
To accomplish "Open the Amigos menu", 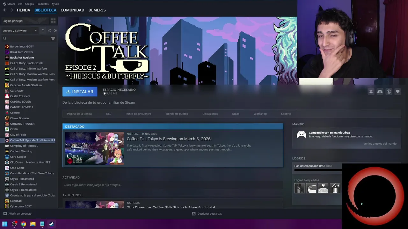I will 29,4.
